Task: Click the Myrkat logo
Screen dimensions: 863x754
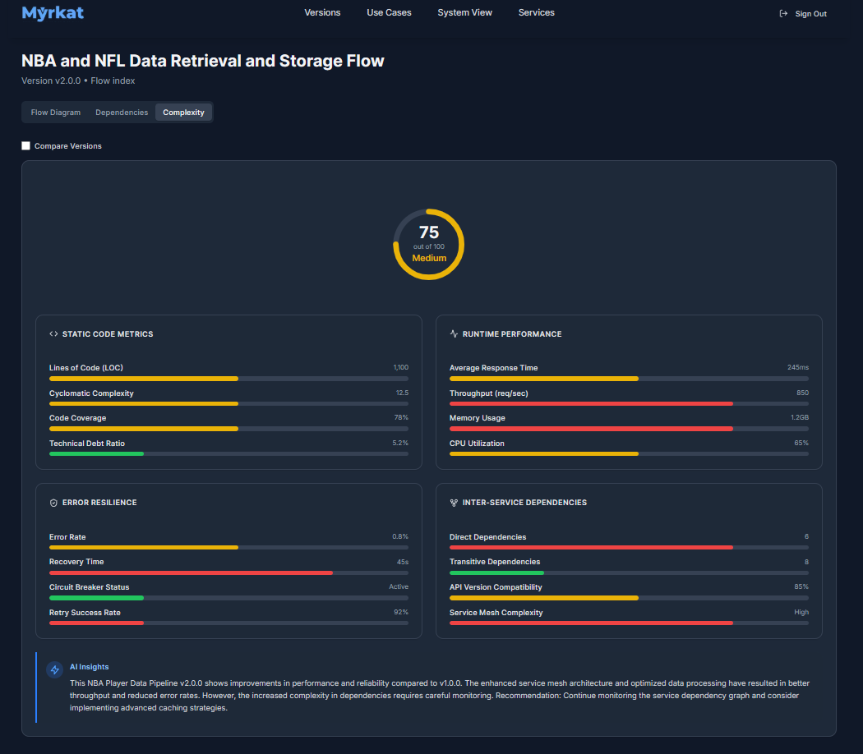Action: coord(53,12)
